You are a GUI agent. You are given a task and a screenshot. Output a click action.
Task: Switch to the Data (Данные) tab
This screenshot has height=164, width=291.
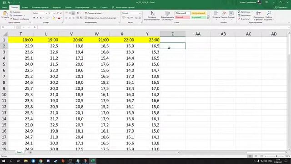point(68,7)
